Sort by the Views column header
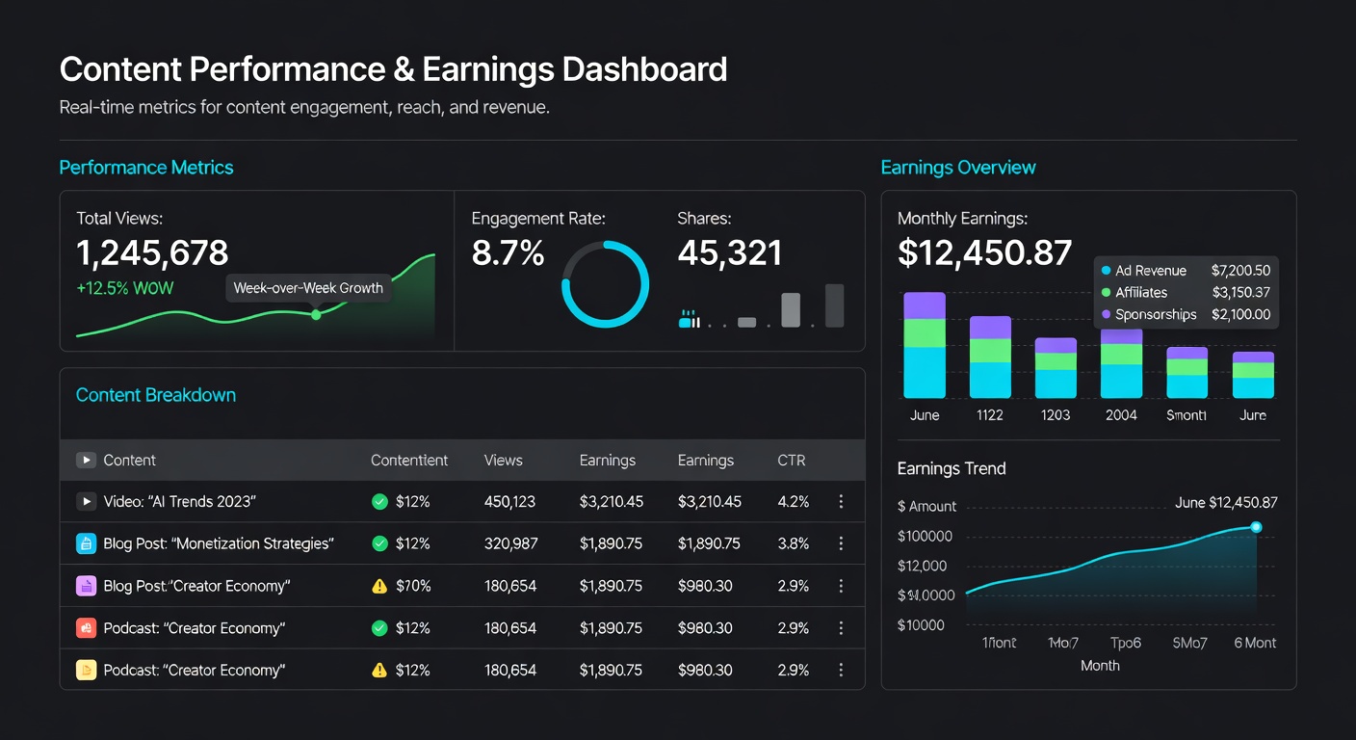Screen dimensions: 1356x740 pyautogui.click(x=504, y=461)
